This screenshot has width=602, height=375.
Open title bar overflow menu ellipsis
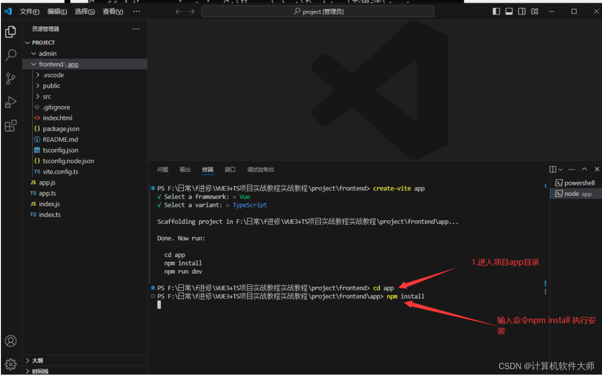pyautogui.click(x=137, y=11)
